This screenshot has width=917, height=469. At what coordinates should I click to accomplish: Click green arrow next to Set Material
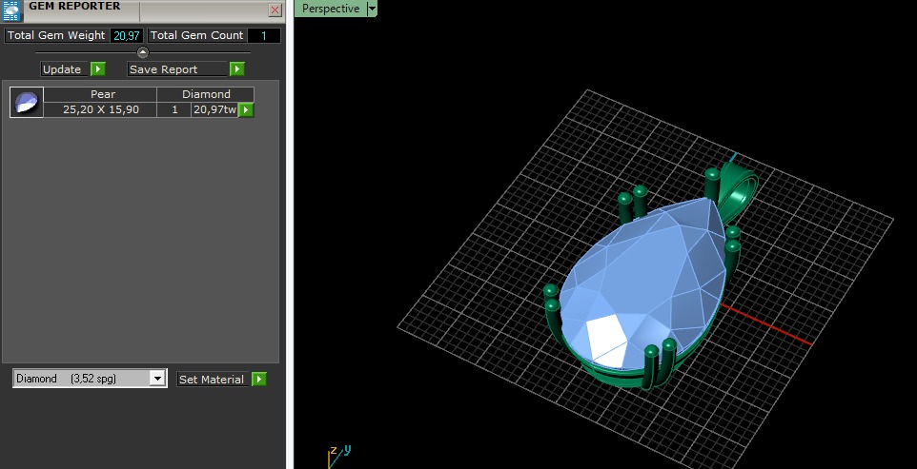pyautogui.click(x=259, y=380)
